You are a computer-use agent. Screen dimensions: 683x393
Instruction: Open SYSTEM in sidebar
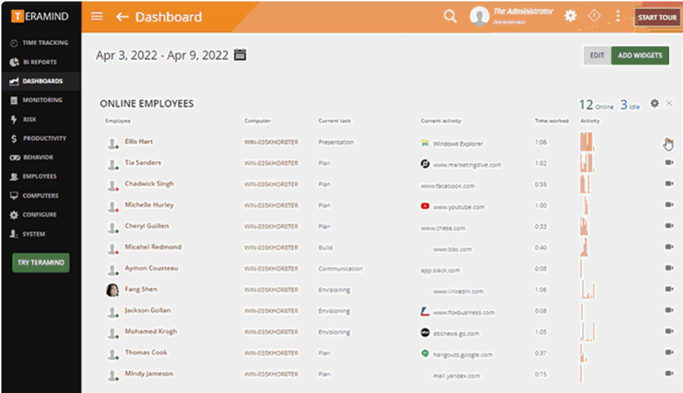pos(40,234)
